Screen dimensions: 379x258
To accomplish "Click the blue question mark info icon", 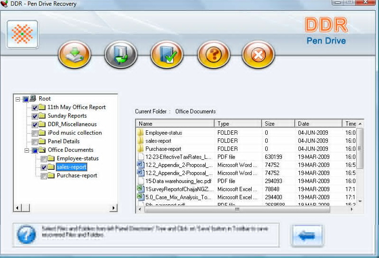I will click(x=26, y=234).
